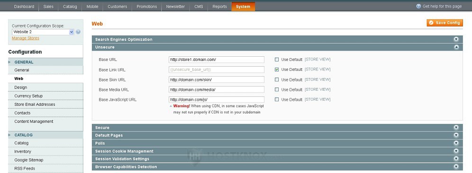
Task: Expand Default Pages with its arrow icon
Action: 456,135
